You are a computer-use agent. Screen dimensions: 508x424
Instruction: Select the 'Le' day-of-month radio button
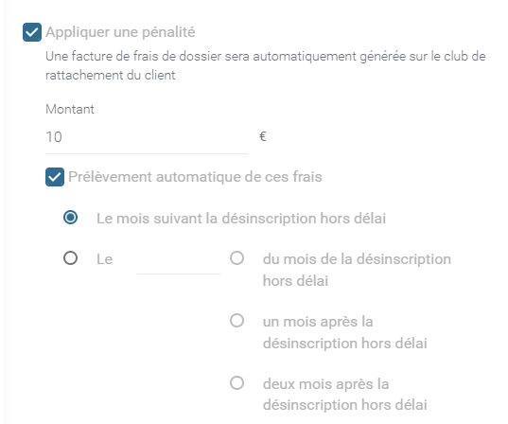tap(70, 258)
